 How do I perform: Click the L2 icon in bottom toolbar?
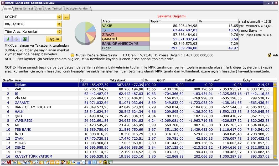(x=95, y=163)
